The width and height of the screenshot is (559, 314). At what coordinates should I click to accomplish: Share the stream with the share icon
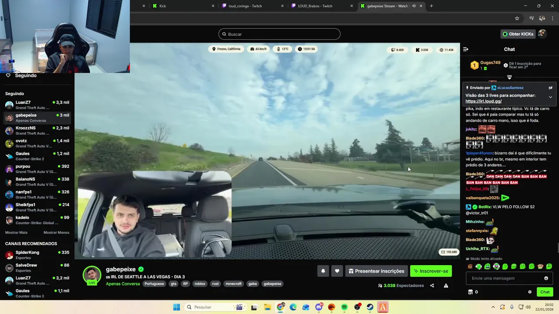pyautogui.click(x=432, y=286)
